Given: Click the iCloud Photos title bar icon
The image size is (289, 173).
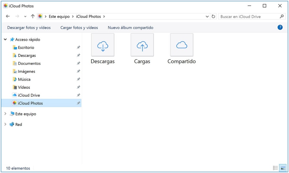Looking at the screenshot, I should pos(5,6).
